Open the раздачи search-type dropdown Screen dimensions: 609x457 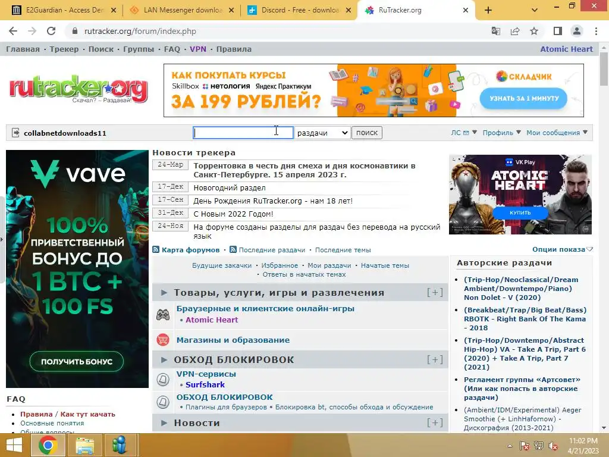[x=322, y=133]
